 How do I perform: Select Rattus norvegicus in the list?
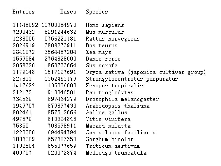[x=113, y=39]
